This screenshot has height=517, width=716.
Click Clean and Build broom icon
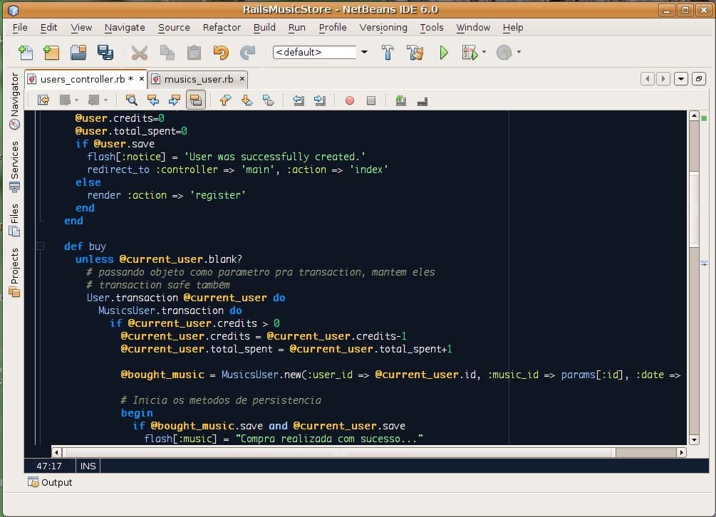(415, 53)
